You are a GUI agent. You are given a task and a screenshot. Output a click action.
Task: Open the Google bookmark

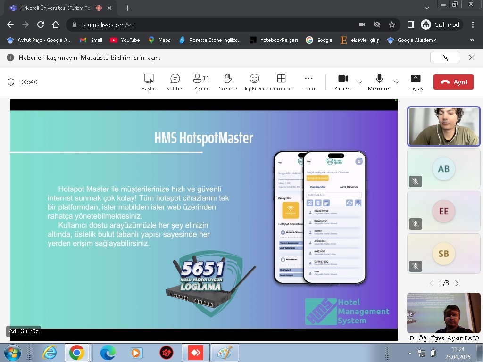pos(319,40)
